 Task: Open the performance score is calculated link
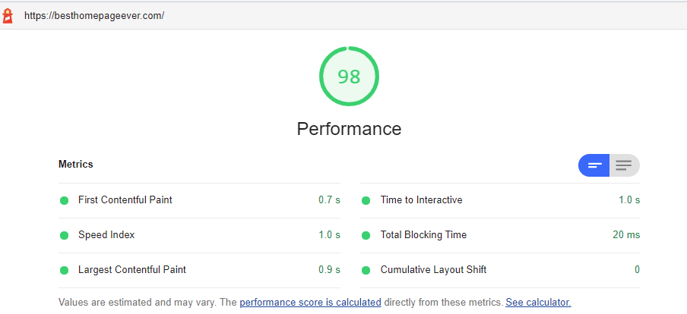pos(310,302)
